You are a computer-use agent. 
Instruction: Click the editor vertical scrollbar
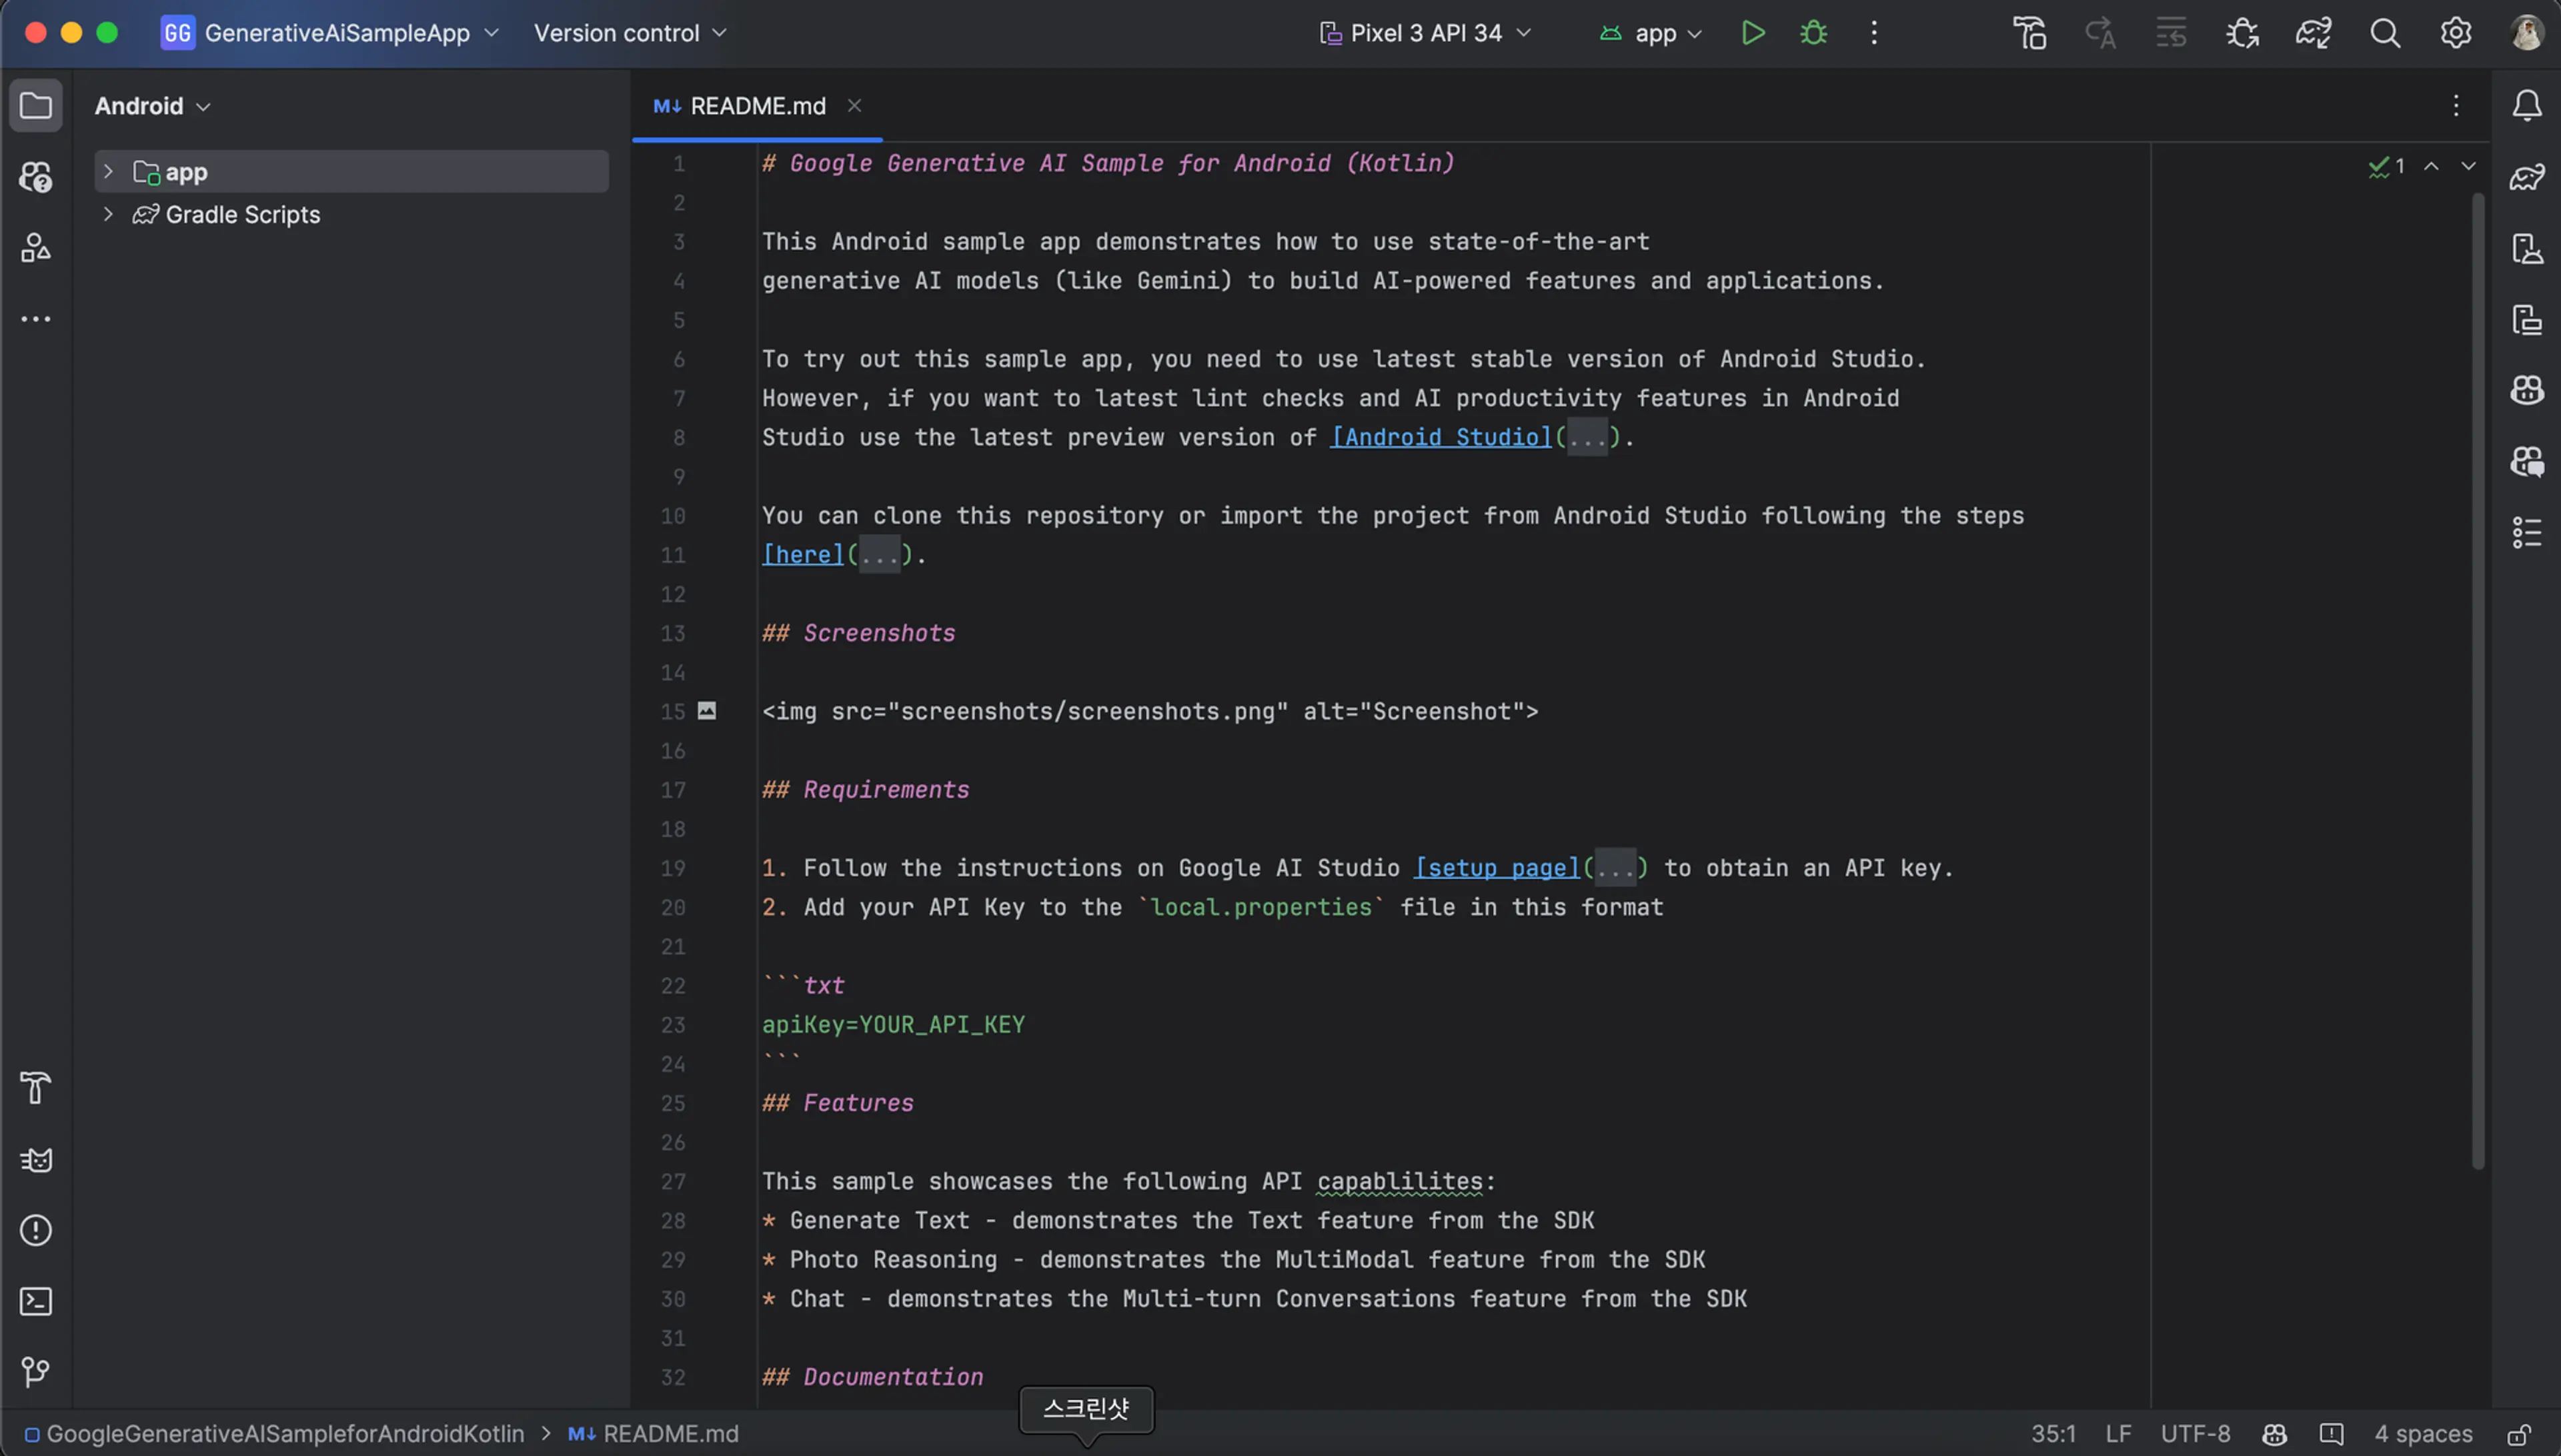pos(2478,680)
